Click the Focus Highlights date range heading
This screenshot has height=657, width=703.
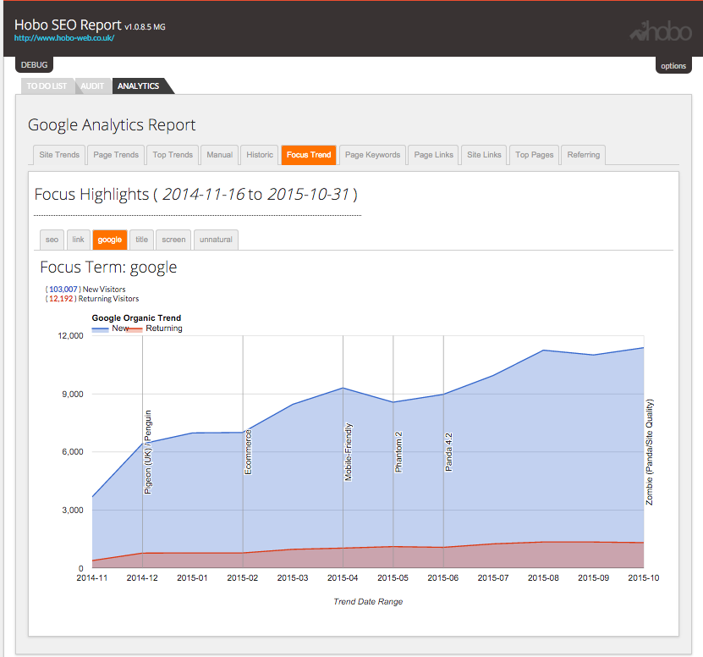pyautogui.click(x=196, y=195)
